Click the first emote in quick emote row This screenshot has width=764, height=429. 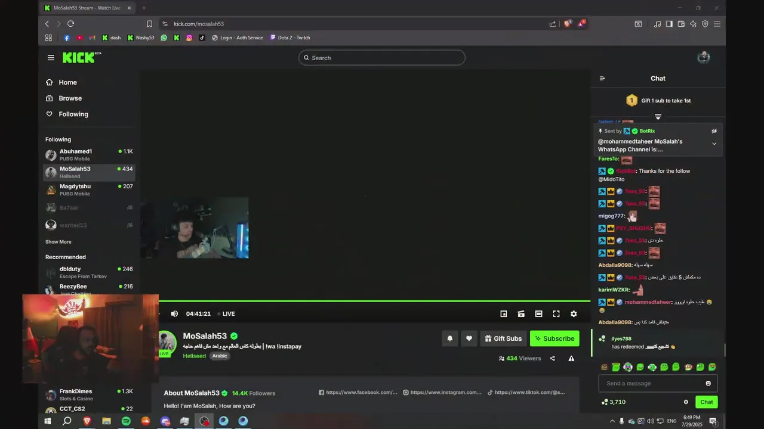[604, 367]
